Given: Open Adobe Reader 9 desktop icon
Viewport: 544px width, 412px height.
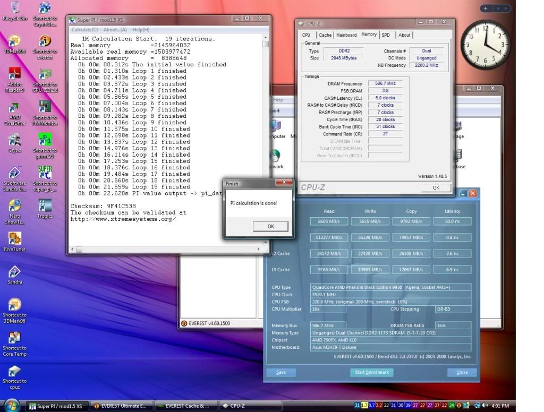Looking at the screenshot, I should 14,80.
